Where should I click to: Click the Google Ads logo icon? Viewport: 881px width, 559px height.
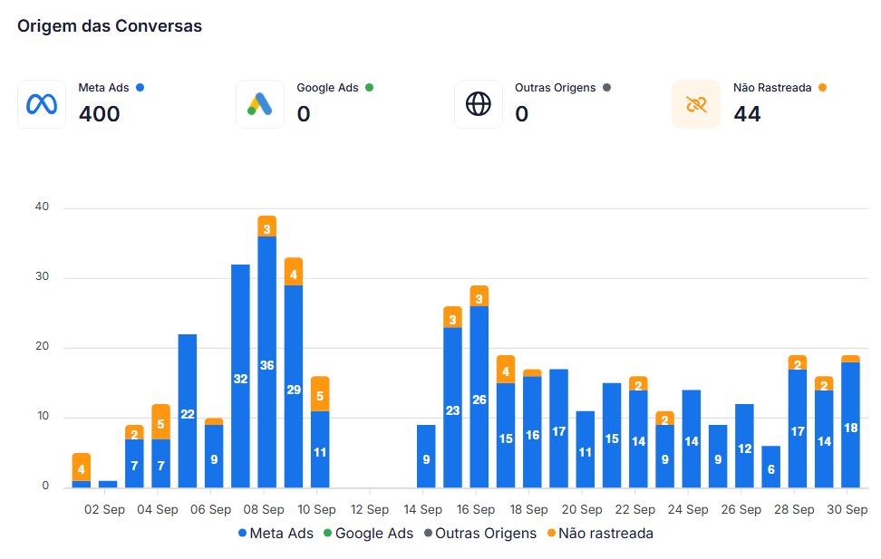click(259, 104)
